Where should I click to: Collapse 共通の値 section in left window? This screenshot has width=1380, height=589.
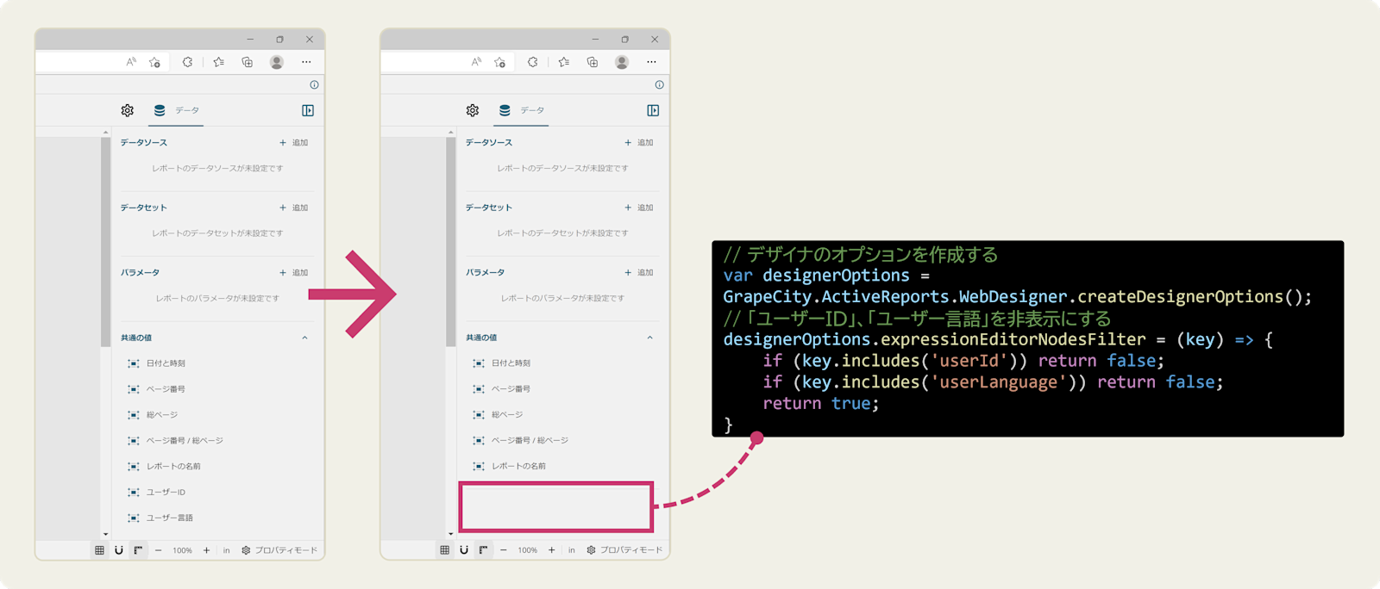point(304,338)
